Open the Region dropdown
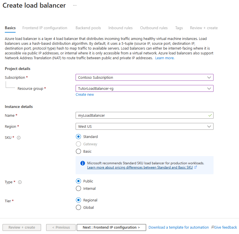 pyautogui.click(x=144, y=126)
